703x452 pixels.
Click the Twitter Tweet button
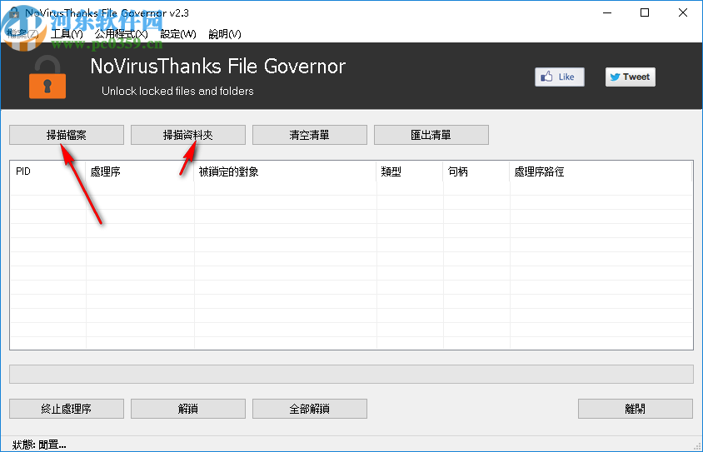[x=630, y=77]
